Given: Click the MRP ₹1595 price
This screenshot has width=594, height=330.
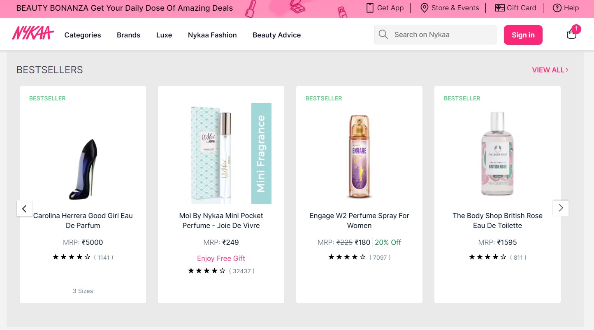Looking at the screenshot, I should 497,242.
